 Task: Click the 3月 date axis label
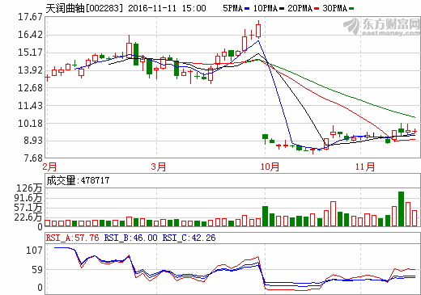(159, 167)
